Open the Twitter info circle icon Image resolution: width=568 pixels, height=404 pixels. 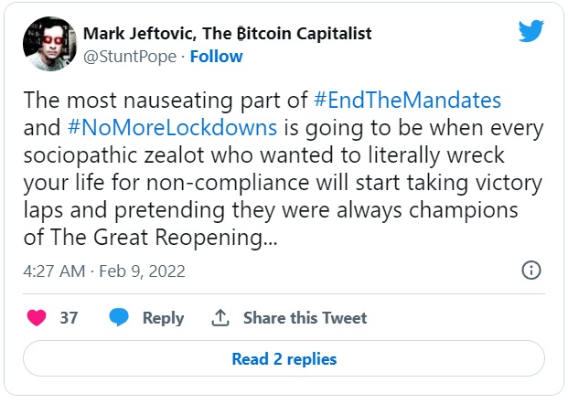click(530, 271)
